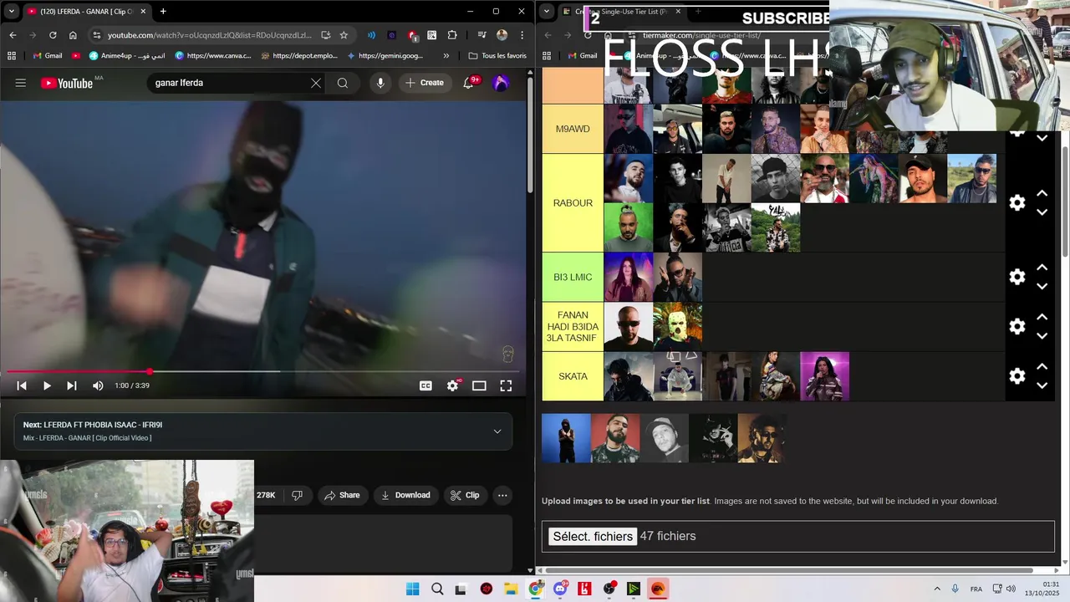Open a new tab in left browser
This screenshot has height=602, width=1070.
[x=163, y=11]
